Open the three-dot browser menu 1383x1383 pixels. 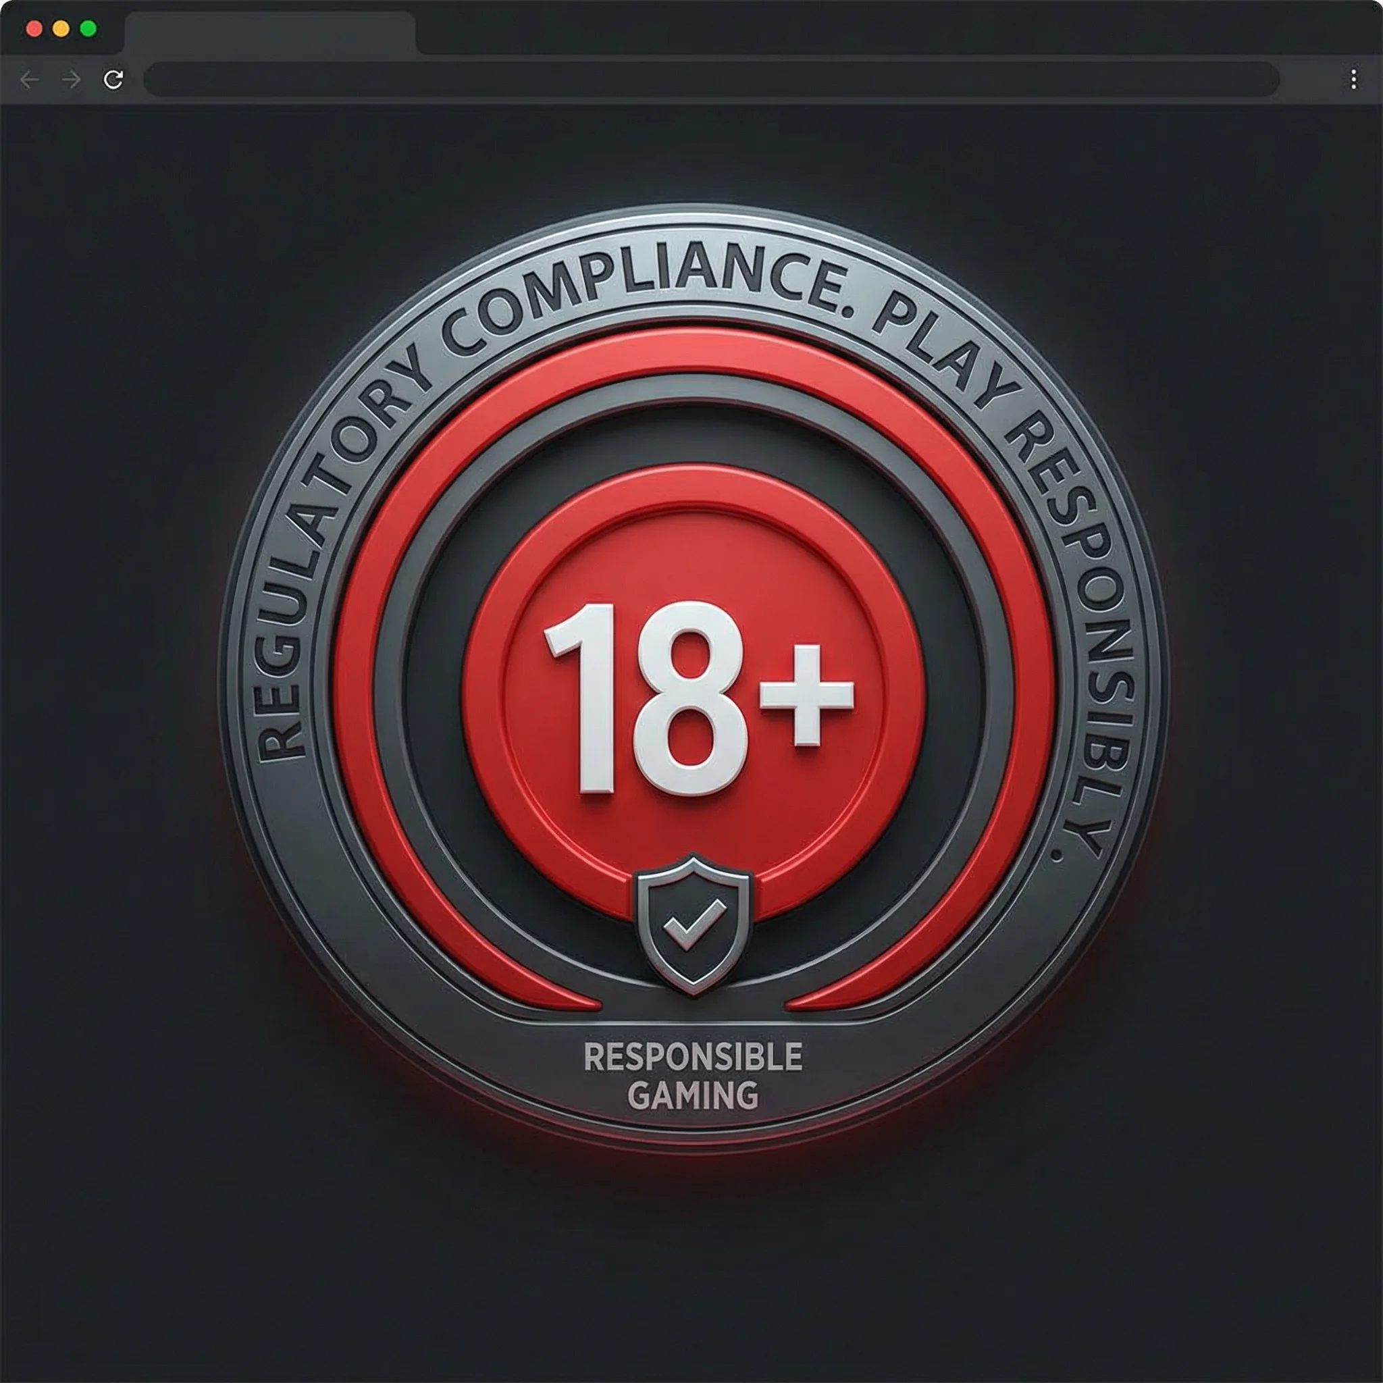pyautogui.click(x=1353, y=80)
